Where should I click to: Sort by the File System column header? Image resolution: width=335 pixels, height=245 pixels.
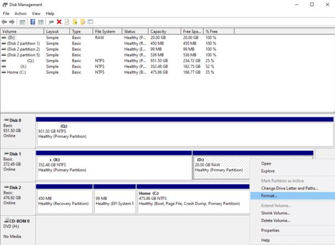click(107, 31)
